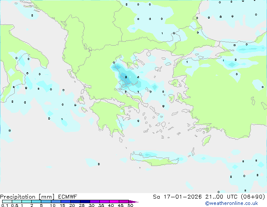
Task: Click the date '17-01-2026' text
Action: click(182, 197)
